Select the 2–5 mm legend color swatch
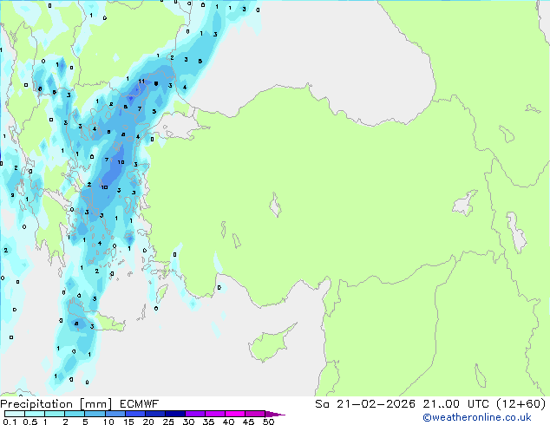Viewport: 550px width, 425px height. coord(75,414)
